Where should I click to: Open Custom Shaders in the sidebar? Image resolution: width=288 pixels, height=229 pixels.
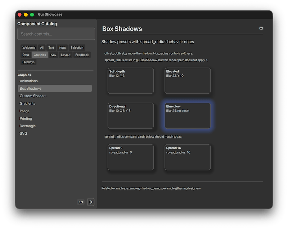pos(55,96)
